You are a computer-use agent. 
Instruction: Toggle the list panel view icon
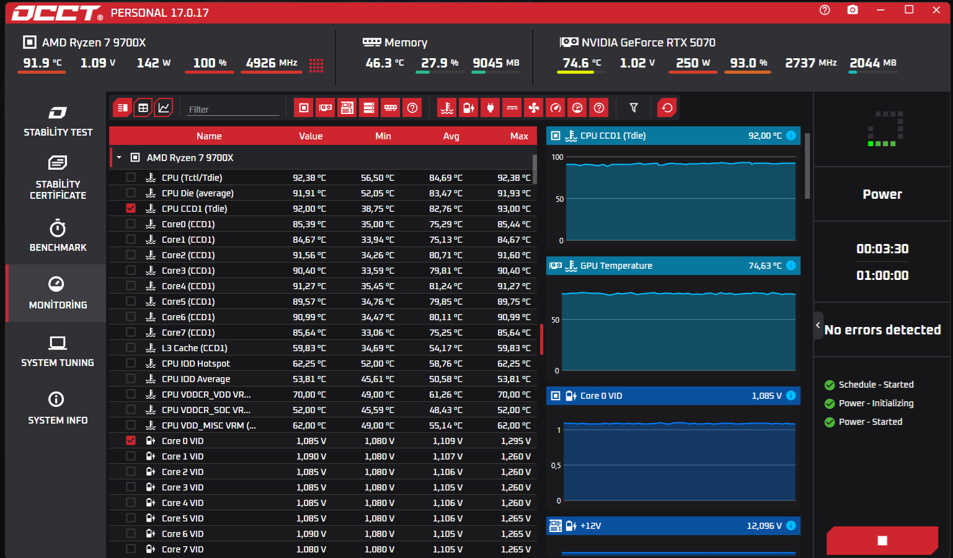click(x=123, y=108)
